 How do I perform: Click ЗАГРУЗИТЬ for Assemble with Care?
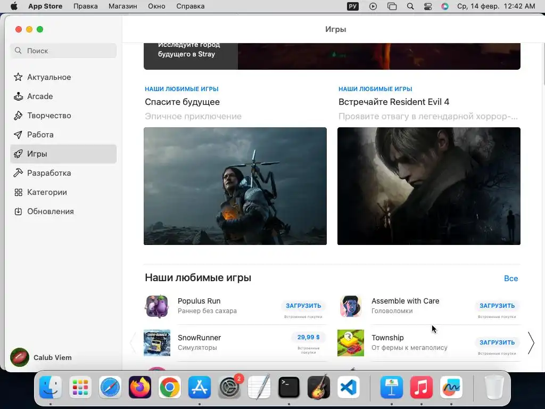coord(497,306)
